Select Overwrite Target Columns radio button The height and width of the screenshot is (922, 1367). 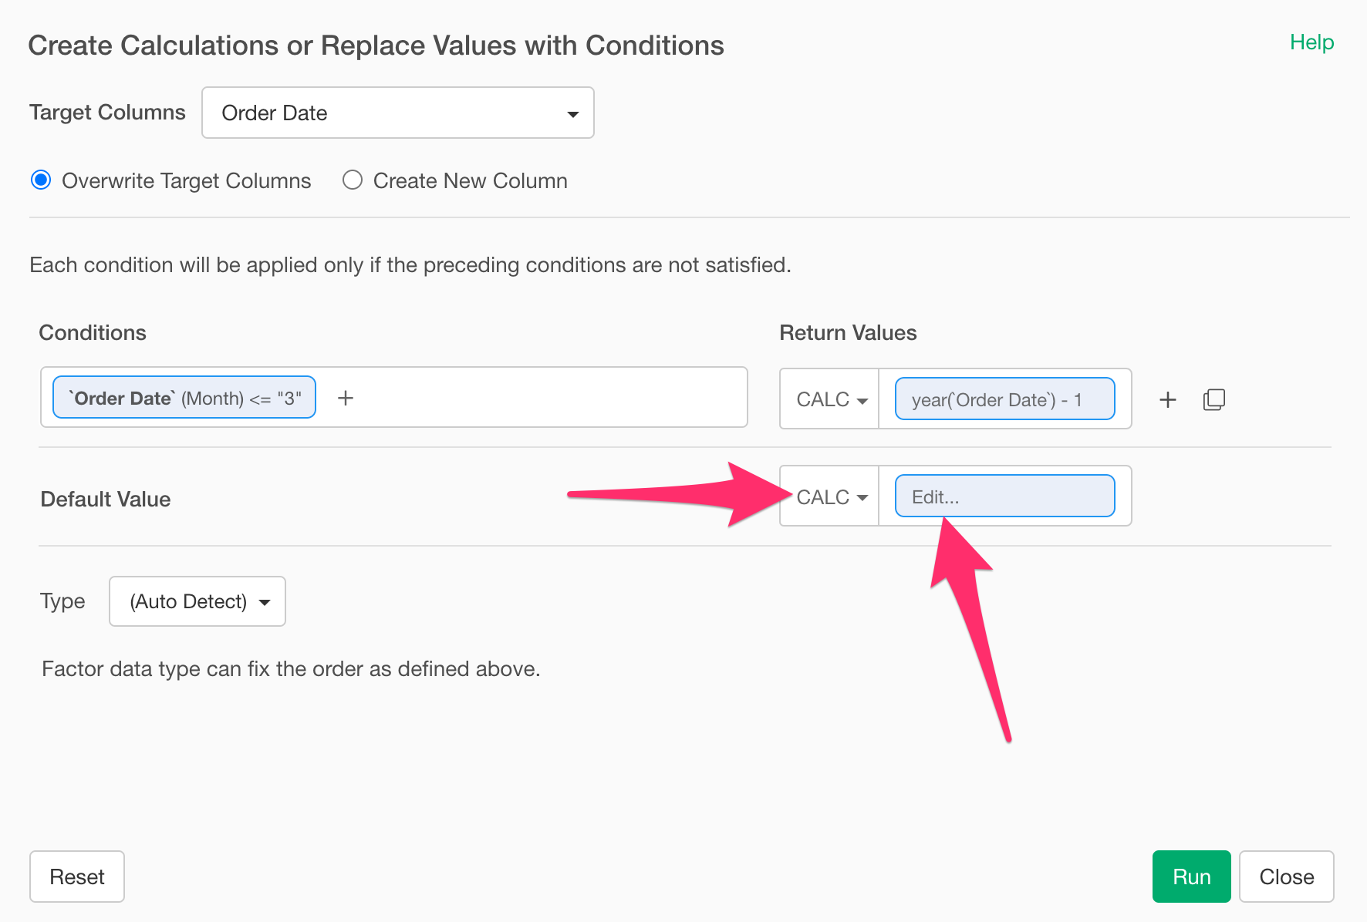point(41,180)
